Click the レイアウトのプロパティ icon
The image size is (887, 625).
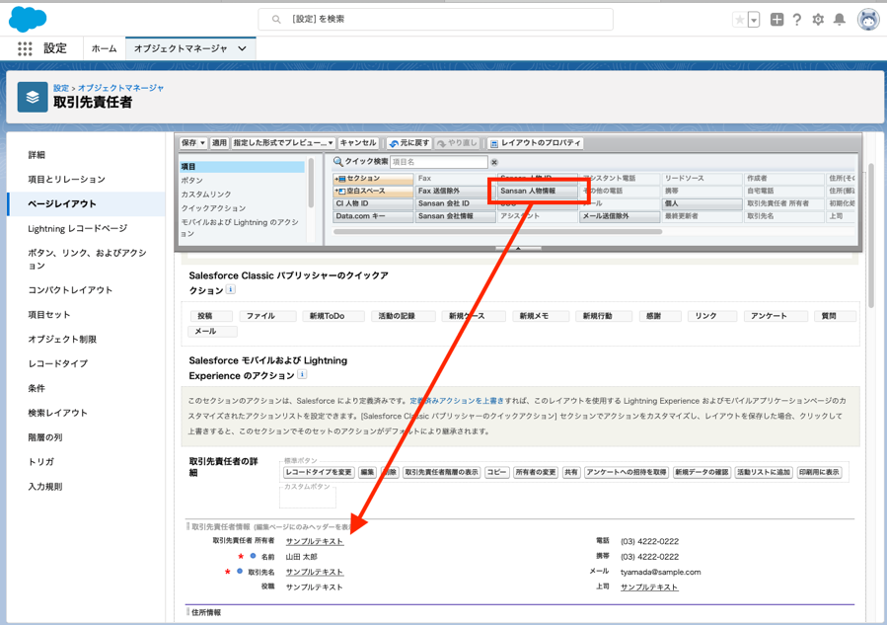pyautogui.click(x=494, y=144)
